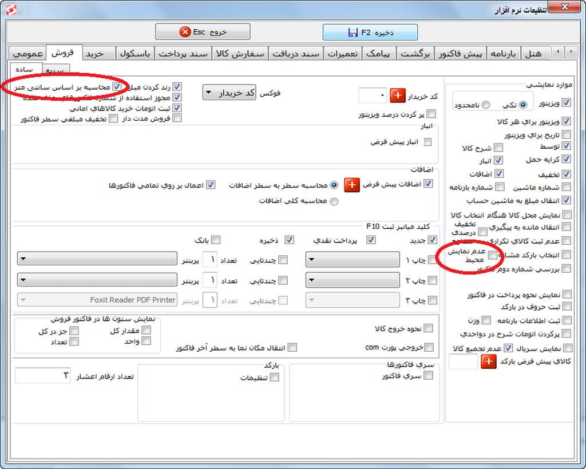Image resolution: width=586 pixels, height=469 pixels.
Task: Open the پیش فاکتور tab
Action: click(x=461, y=54)
